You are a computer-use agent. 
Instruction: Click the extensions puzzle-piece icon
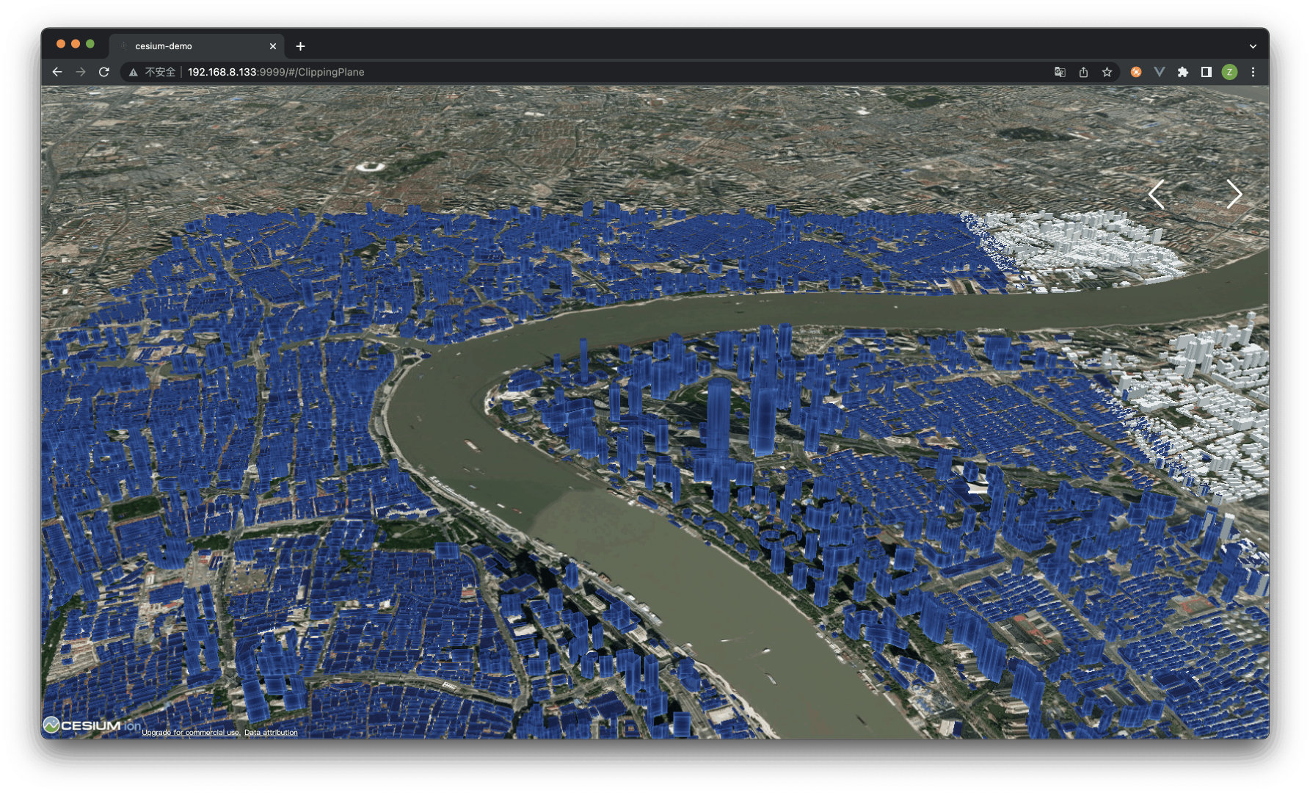[1185, 72]
